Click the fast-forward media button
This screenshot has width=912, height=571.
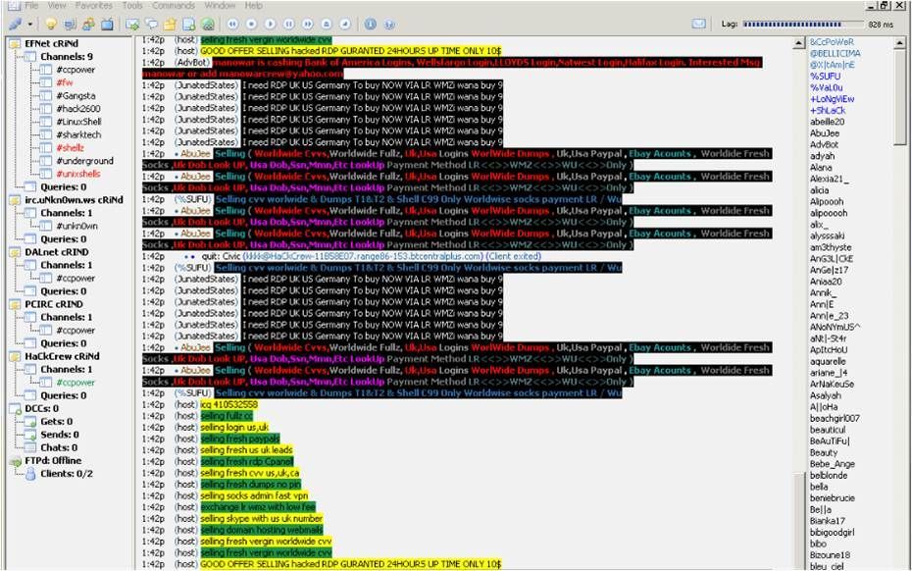(x=307, y=24)
